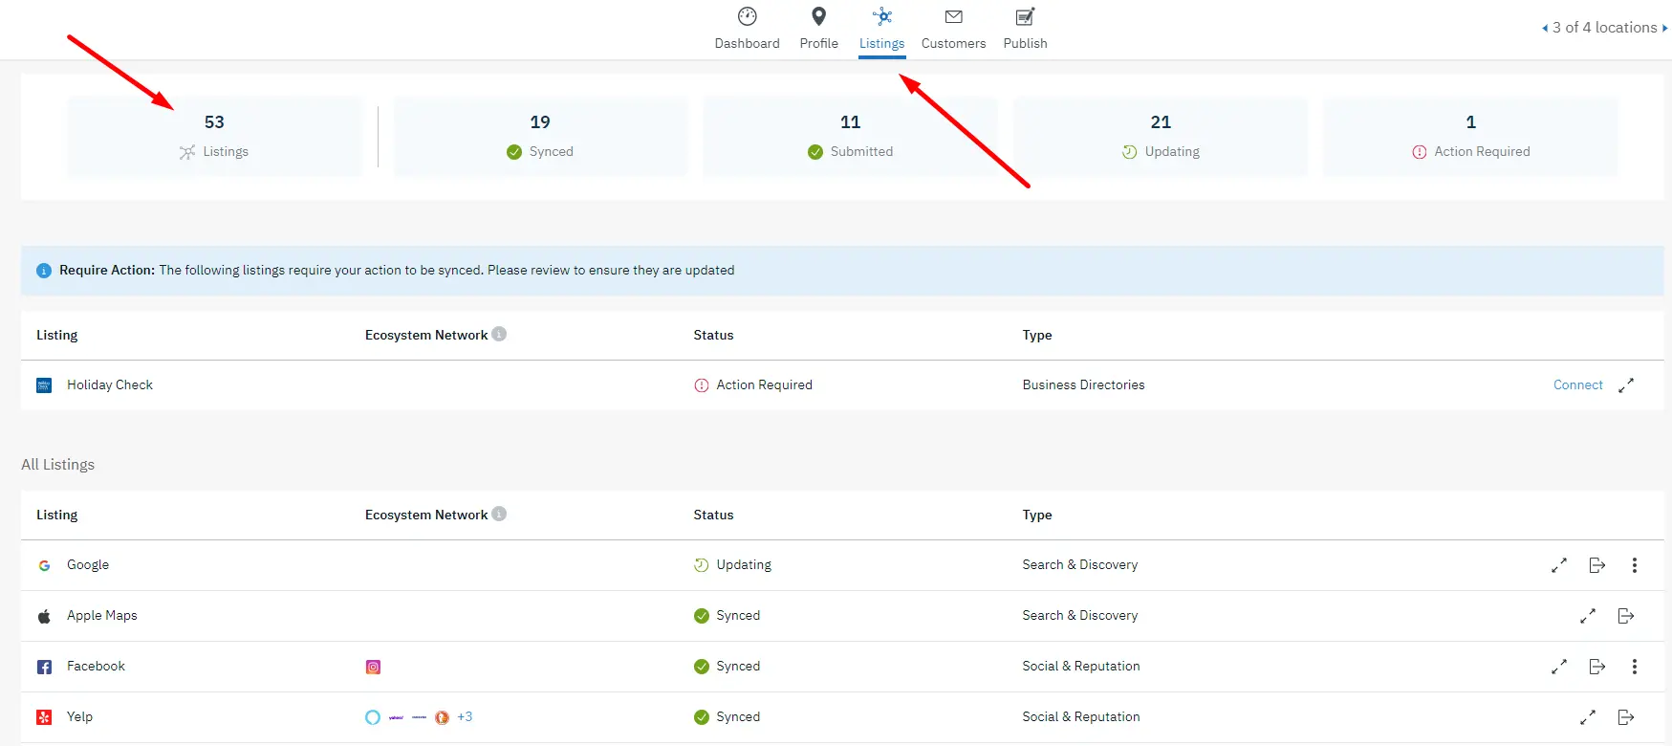Click Ecosystem Network info icon in Require Action table
This screenshot has width=1672, height=746.
pos(499,334)
